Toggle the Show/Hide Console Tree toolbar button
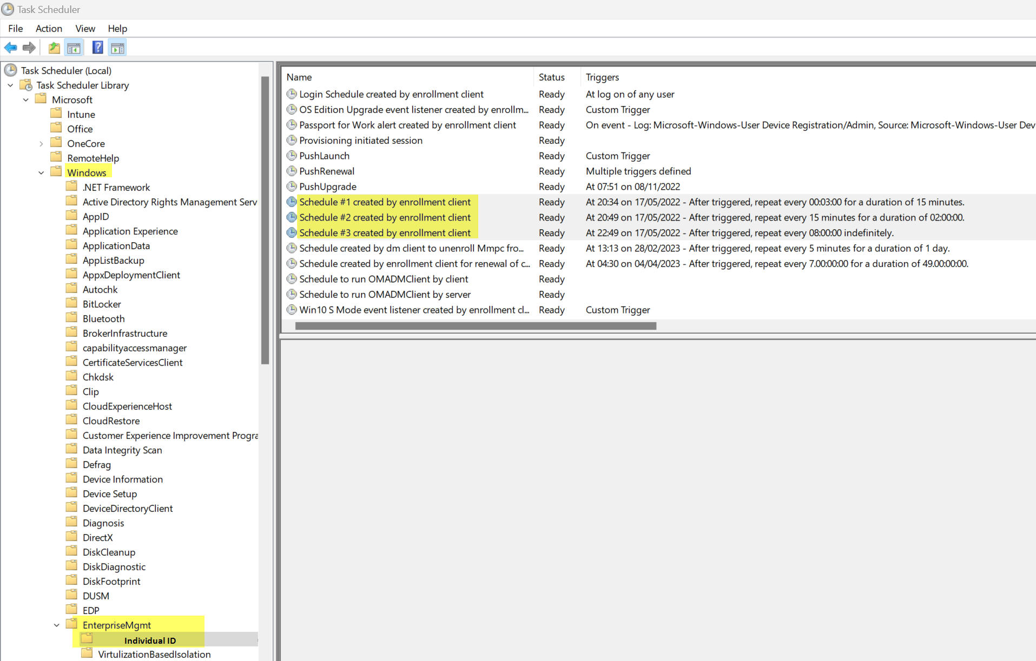Screen dimensions: 1036x661 pos(74,48)
